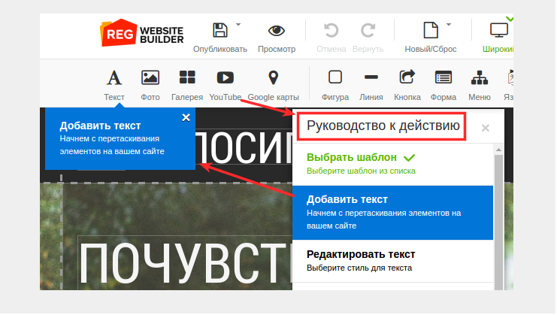The height and width of the screenshot is (315, 557).
Task: Click the REG Website Builder logo
Action: coord(142,33)
